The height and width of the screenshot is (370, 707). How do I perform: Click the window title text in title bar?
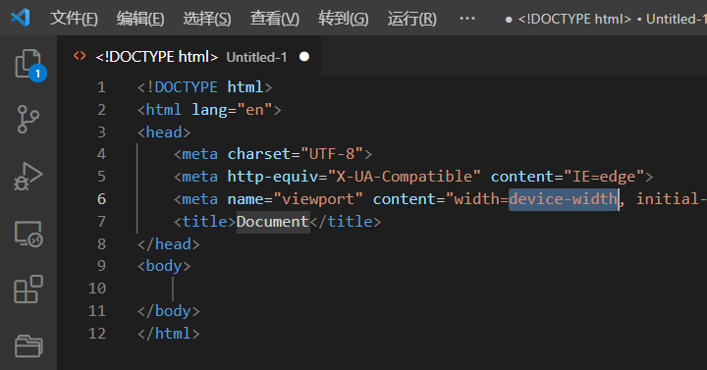click(x=613, y=19)
